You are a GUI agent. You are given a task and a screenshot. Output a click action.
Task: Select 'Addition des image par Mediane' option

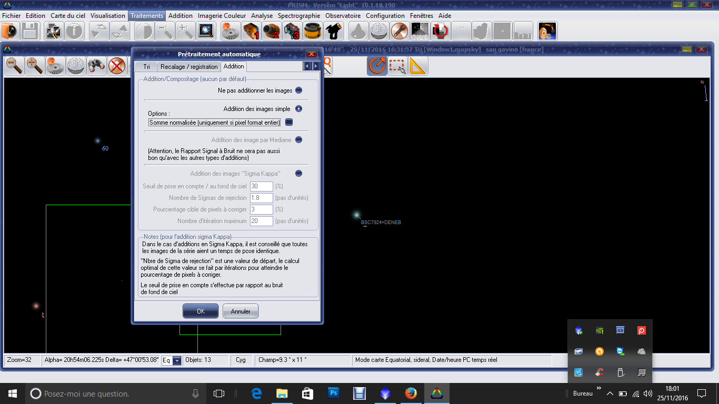tap(298, 140)
